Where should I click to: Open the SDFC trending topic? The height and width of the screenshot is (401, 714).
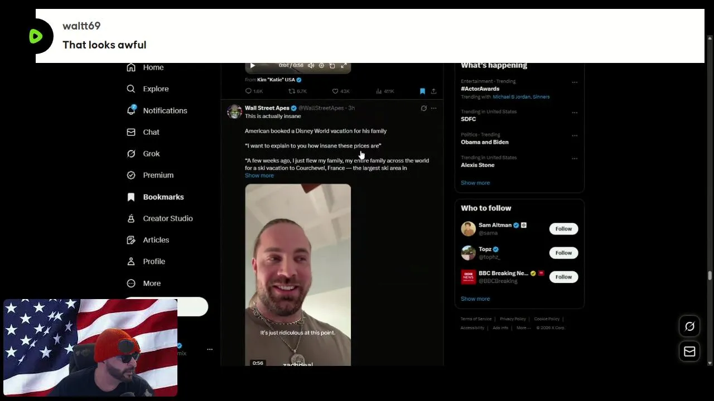coord(469,119)
